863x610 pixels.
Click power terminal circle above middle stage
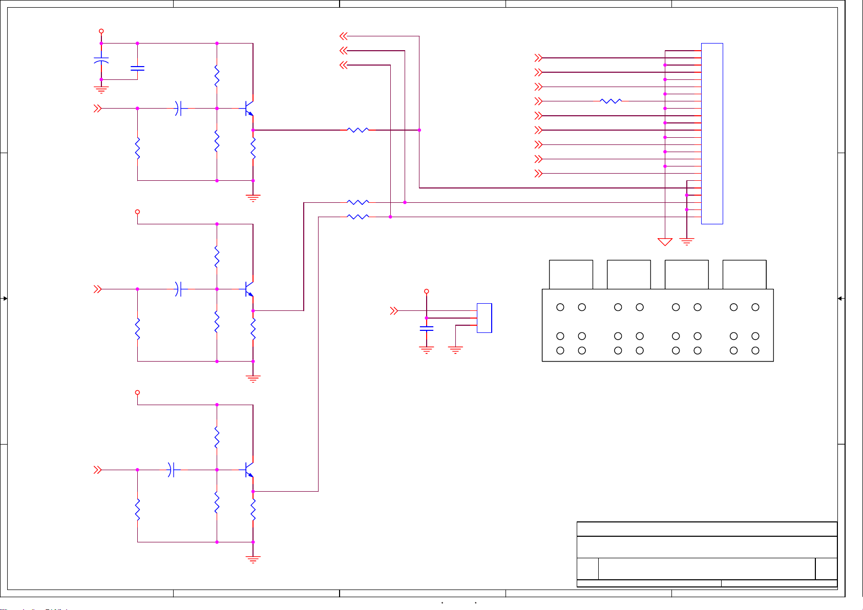pyautogui.click(x=137, y=212)
